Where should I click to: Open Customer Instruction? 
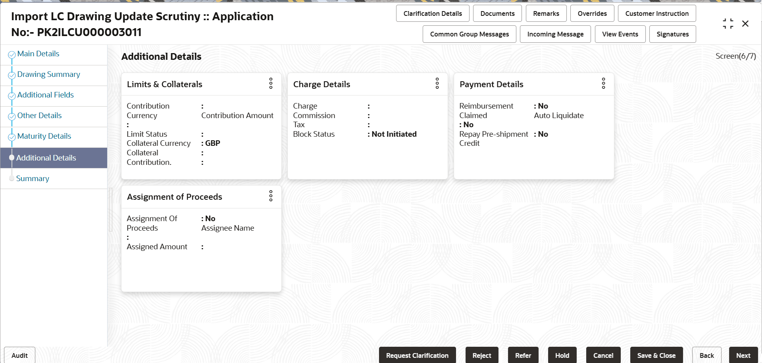point(657,13)
